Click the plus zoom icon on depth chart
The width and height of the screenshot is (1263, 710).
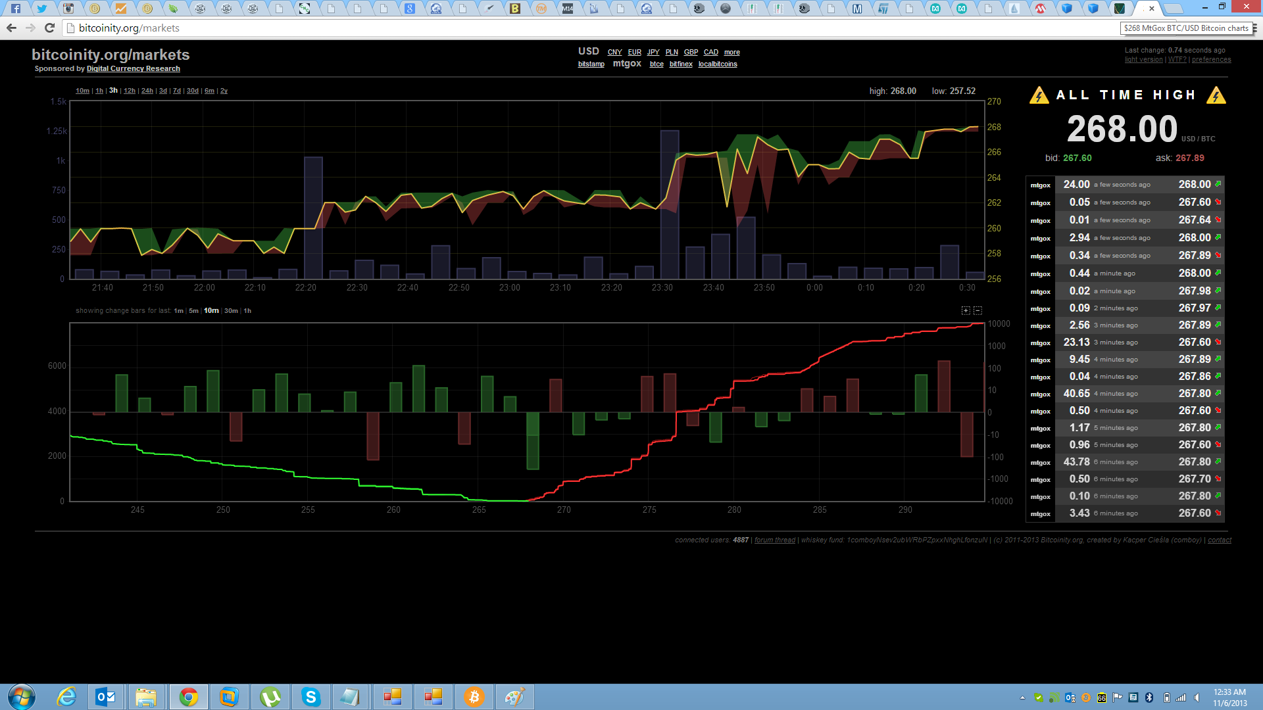966,310
